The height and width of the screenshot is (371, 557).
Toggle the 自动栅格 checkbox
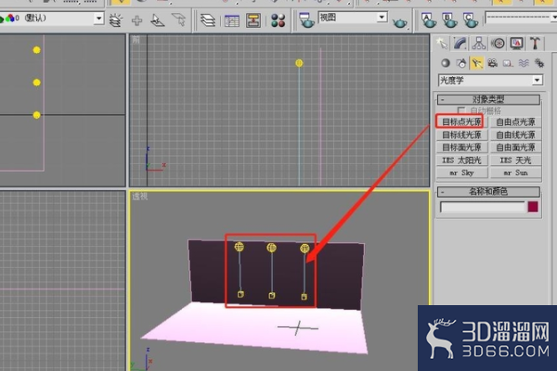coord(461,110)
